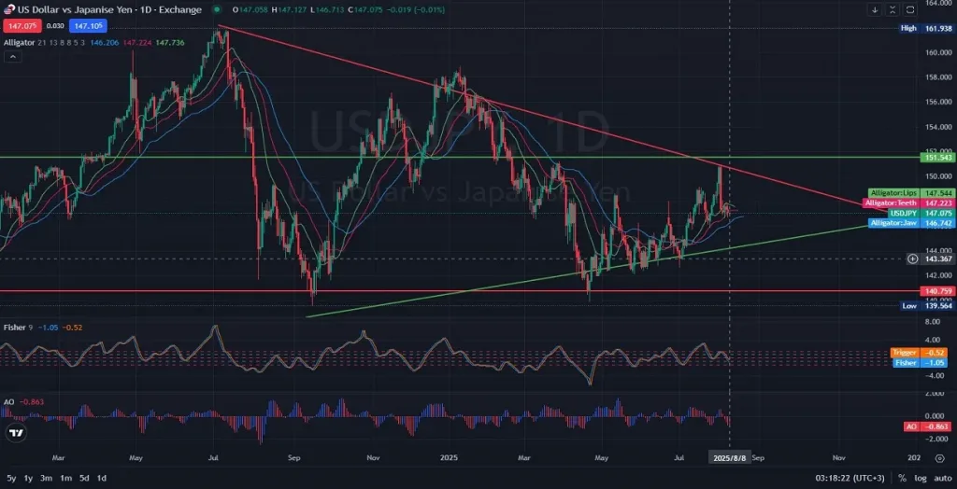Image resolution: width=957 pixels, height=489 pixels.
Task: Click the 2025/8/8 date marker on time axis
Action: [729, 457]
